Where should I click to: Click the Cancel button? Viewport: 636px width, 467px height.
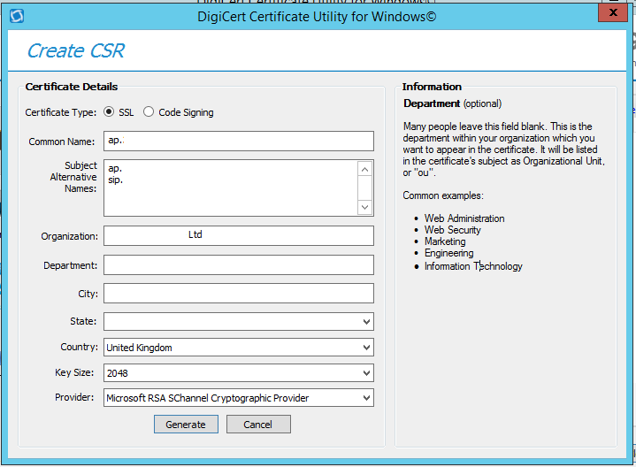[x=258, y=424]
